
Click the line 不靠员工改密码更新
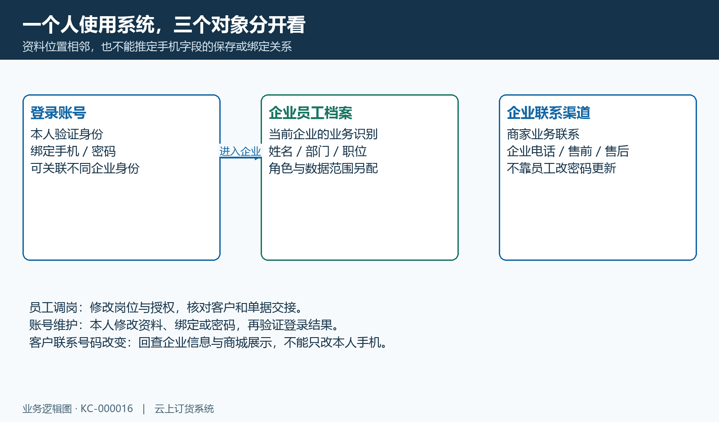pyautogui.click(x=561, y=168)
